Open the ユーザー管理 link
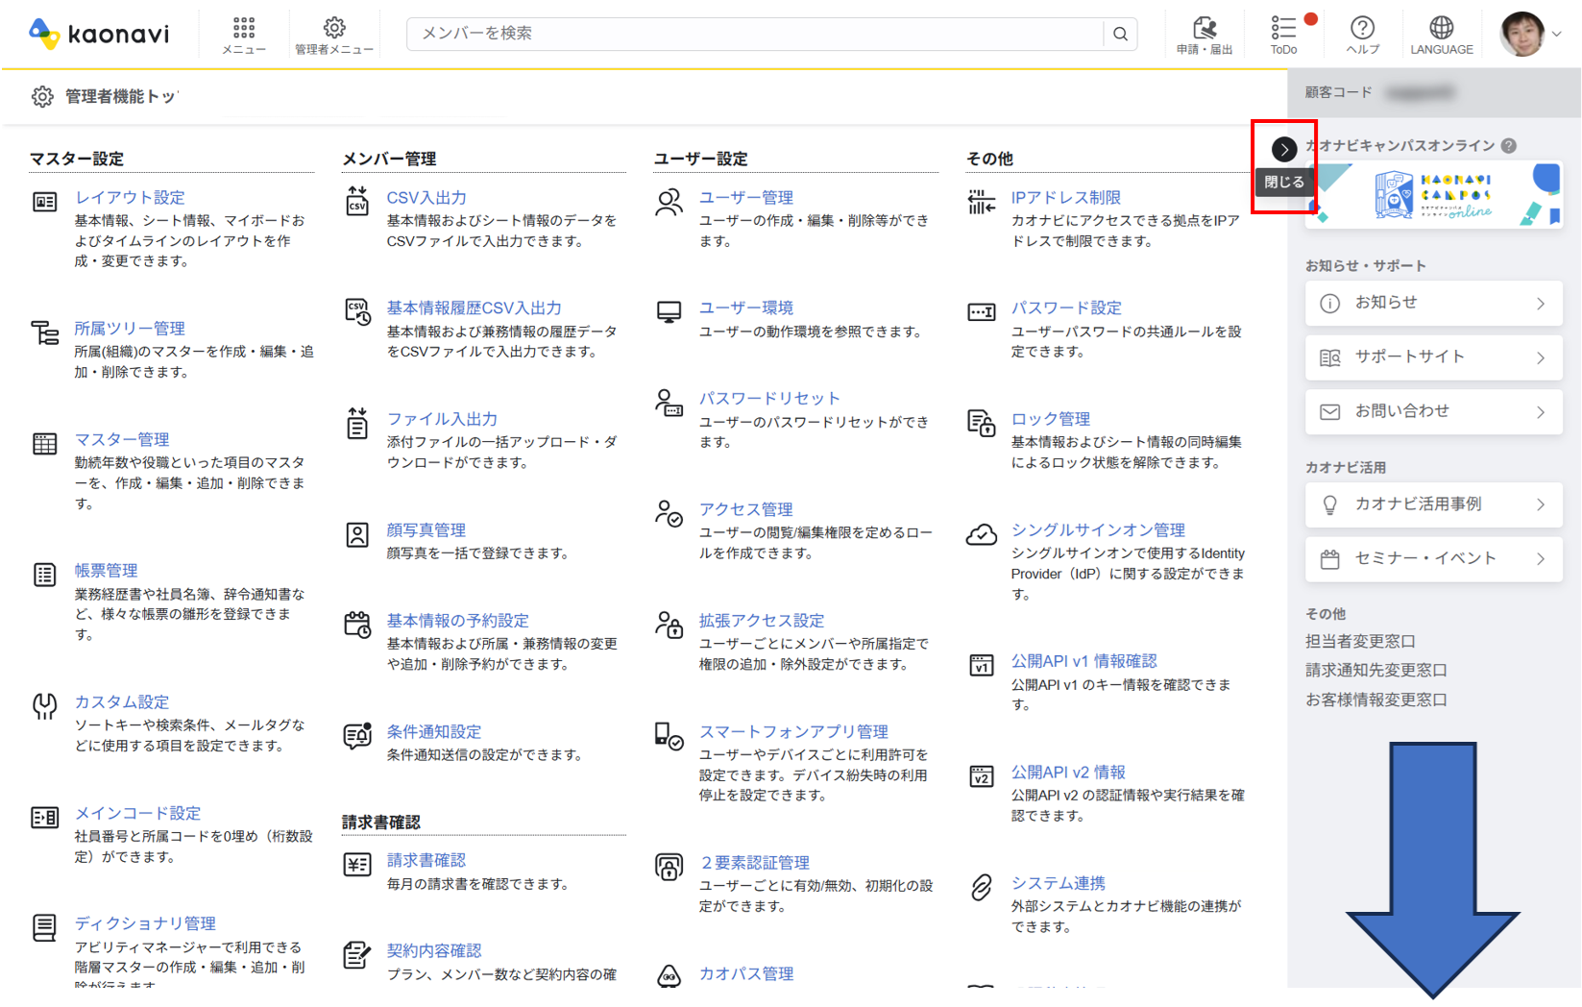 pyautogui.click(x=745, y=198)
